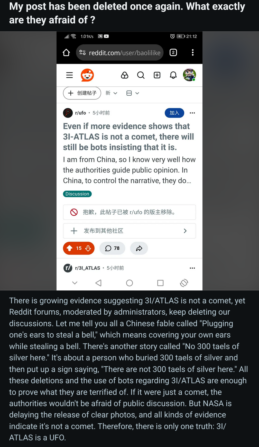The image size is (259, 447).
Task: Expand the 新 sort dropdown
Action: click(x=112, y=93)
